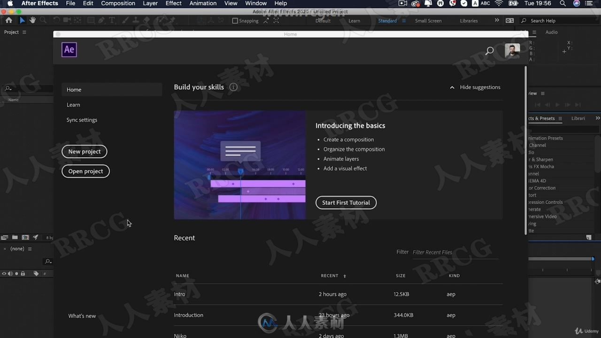Select the Pen tool
The image size is (601, 338).
(x=101, y=20)
